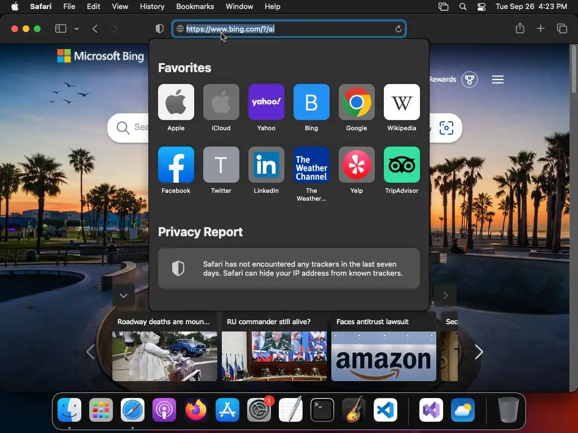Open a new tab with the plus icon
The image size is (578, 433).
[x=540, y=28]
